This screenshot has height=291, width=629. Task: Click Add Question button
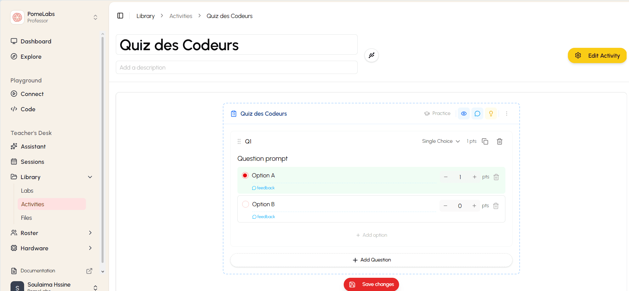click(371, 260)
